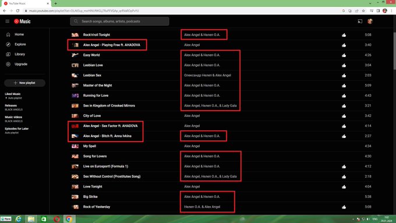Viewport: 396px width, 223px height.
Task: Toggle like on Master of the Night
Action: click(344, 86)
